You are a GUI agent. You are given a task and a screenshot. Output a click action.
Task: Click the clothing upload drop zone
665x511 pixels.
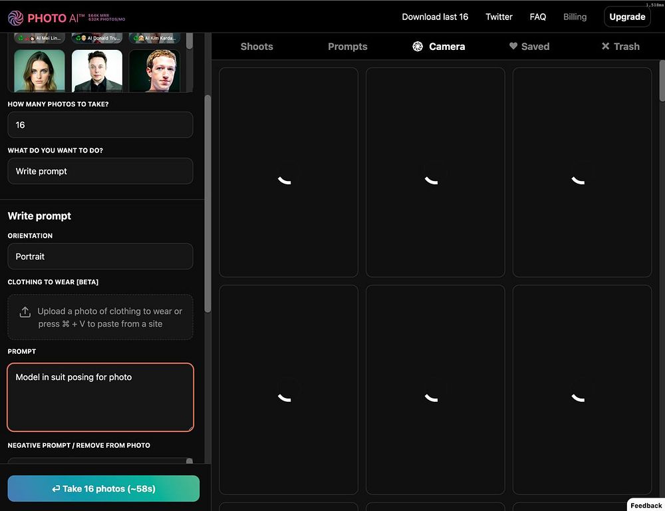click(x=100, y=317)
